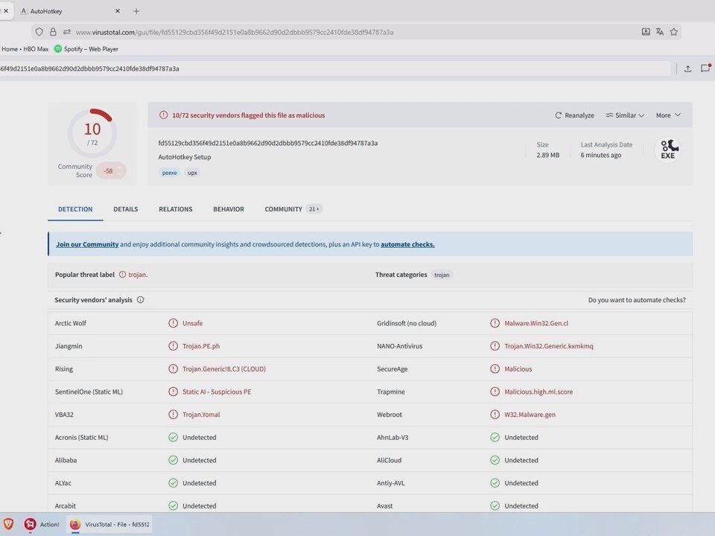The image size is (715, 536).
Task: Click the VirusTotal upload file icon
Action: (x=687, y=68)
